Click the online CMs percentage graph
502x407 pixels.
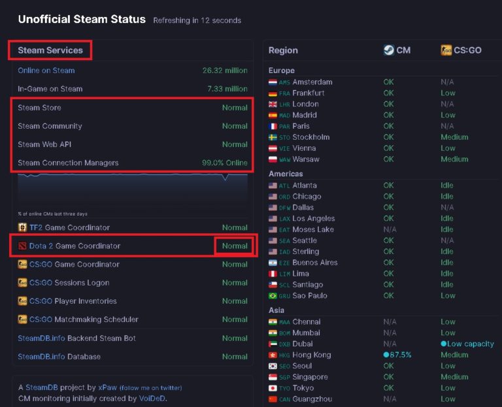133,189
